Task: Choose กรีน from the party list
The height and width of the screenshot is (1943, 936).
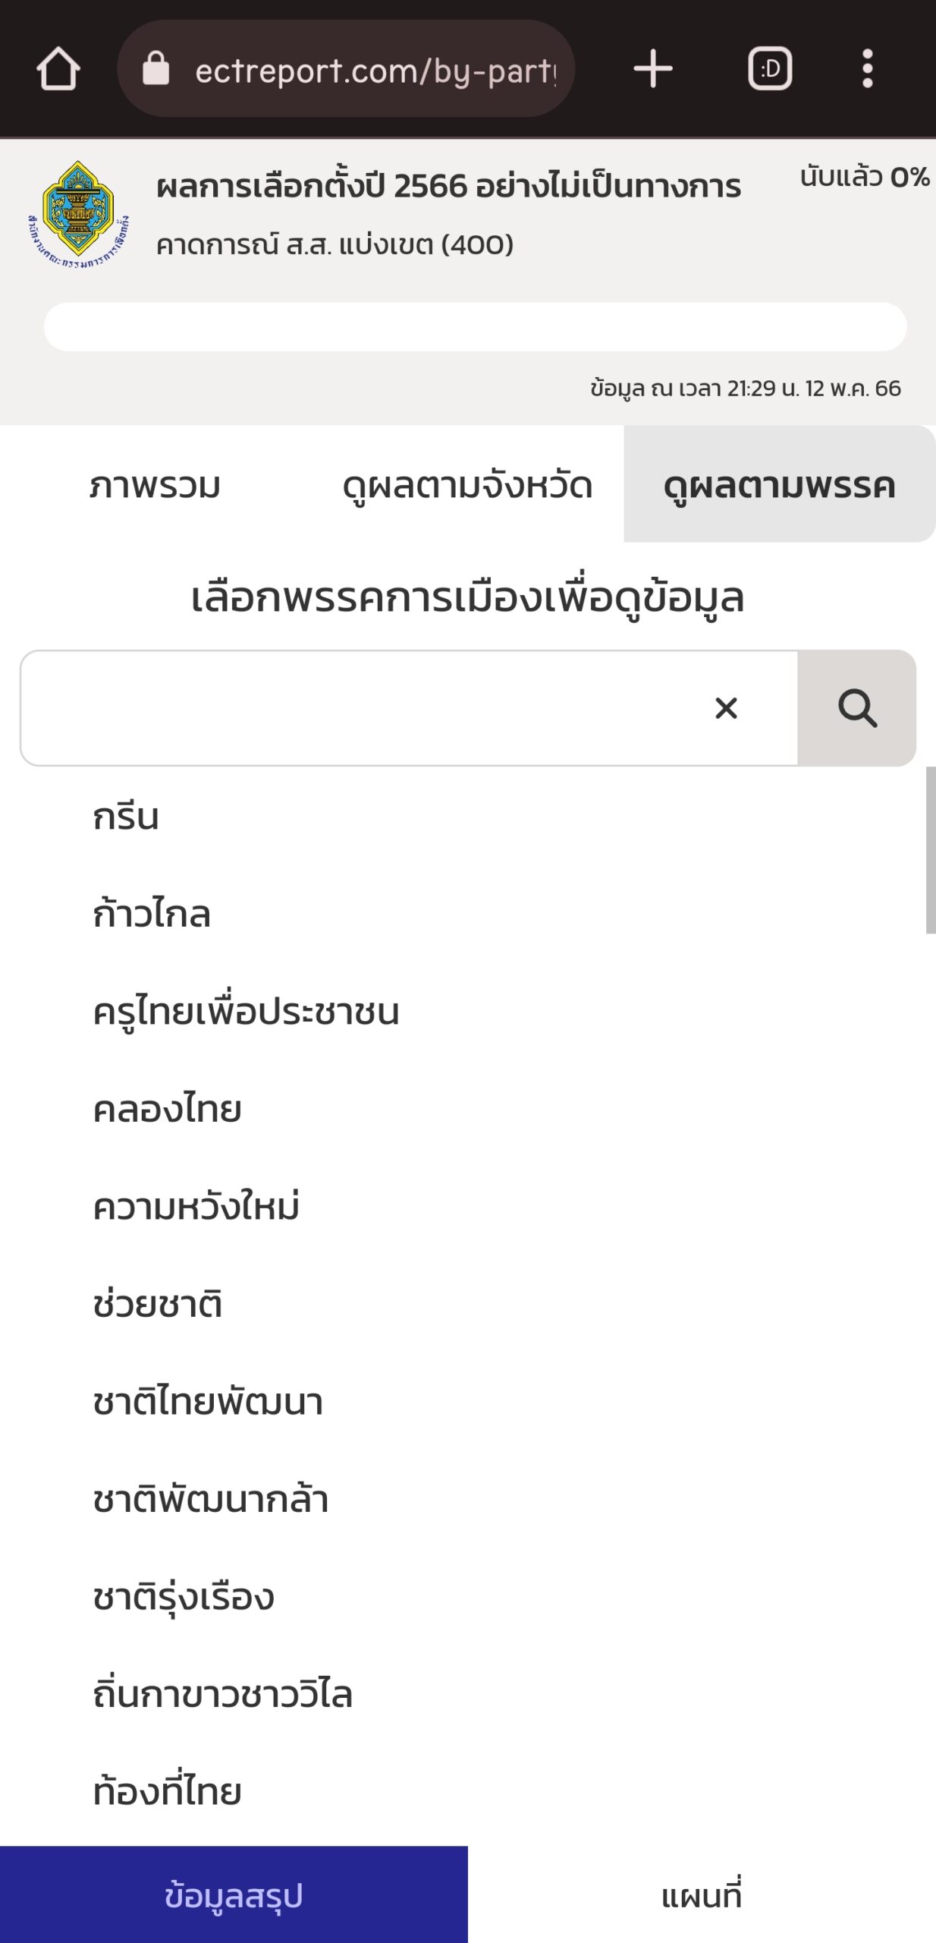Action: pyautogui.click(x=126, y=817)
